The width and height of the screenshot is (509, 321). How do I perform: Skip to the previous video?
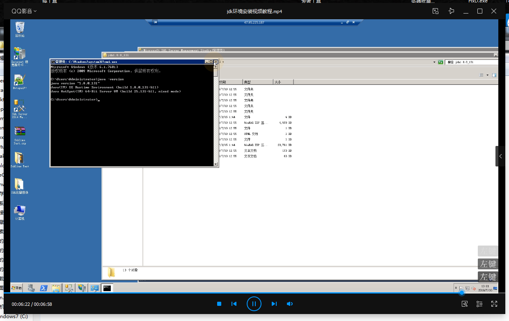234,304
